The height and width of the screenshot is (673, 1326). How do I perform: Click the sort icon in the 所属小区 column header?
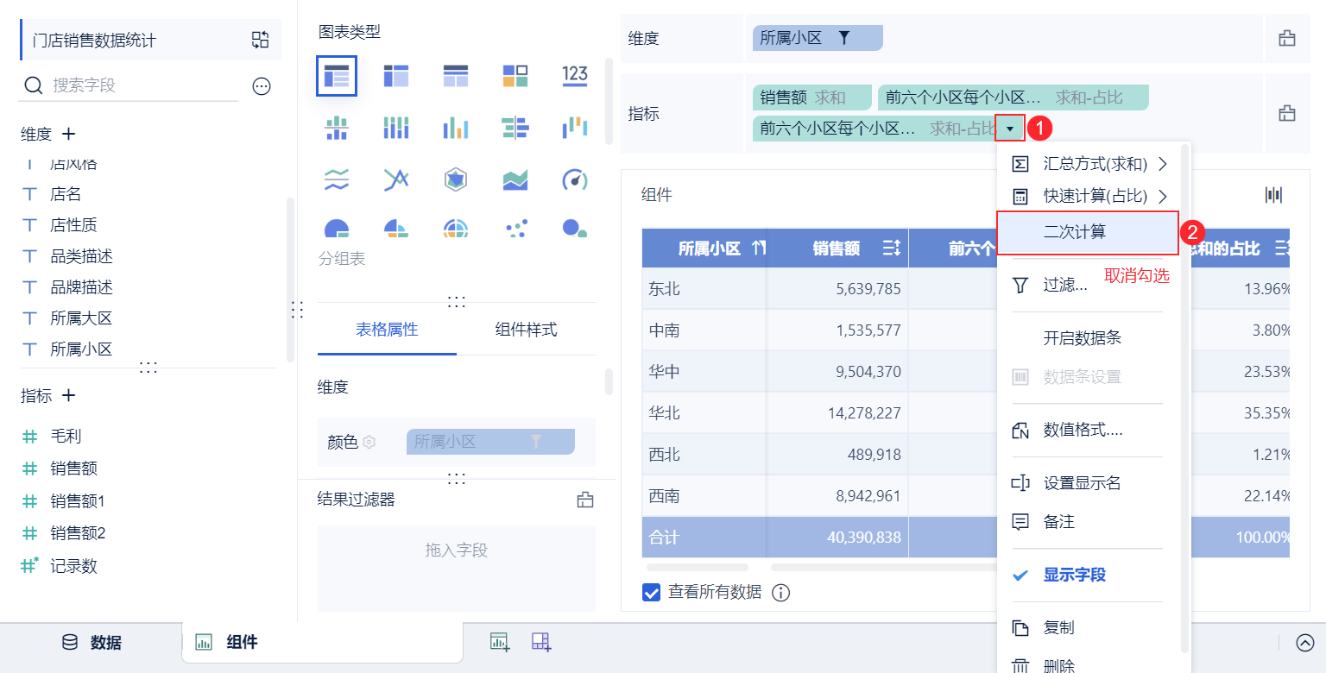pos(759,249)
